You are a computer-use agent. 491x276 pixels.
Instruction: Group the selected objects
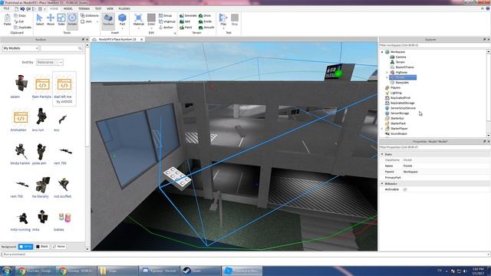click(x=166, y=15)
